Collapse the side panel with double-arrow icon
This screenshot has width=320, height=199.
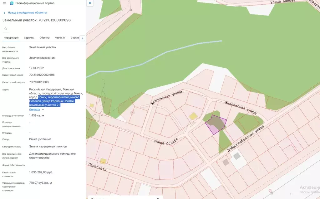coord(90,3)
